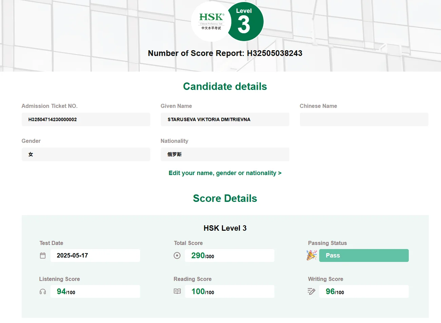This screenshot has width=441, height=323.
Task: Click the Passing Status label
Action: pyautogui.click(x=327, y=243)
